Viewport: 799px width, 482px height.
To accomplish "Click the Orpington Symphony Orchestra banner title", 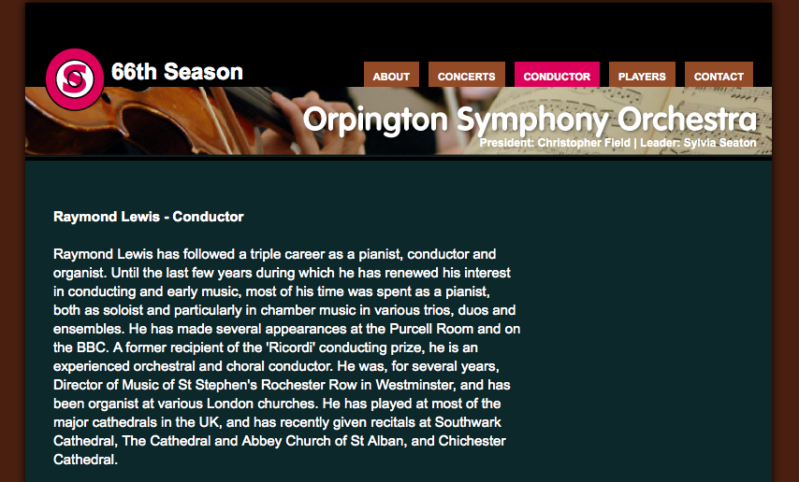I will [x=530, y=120].
